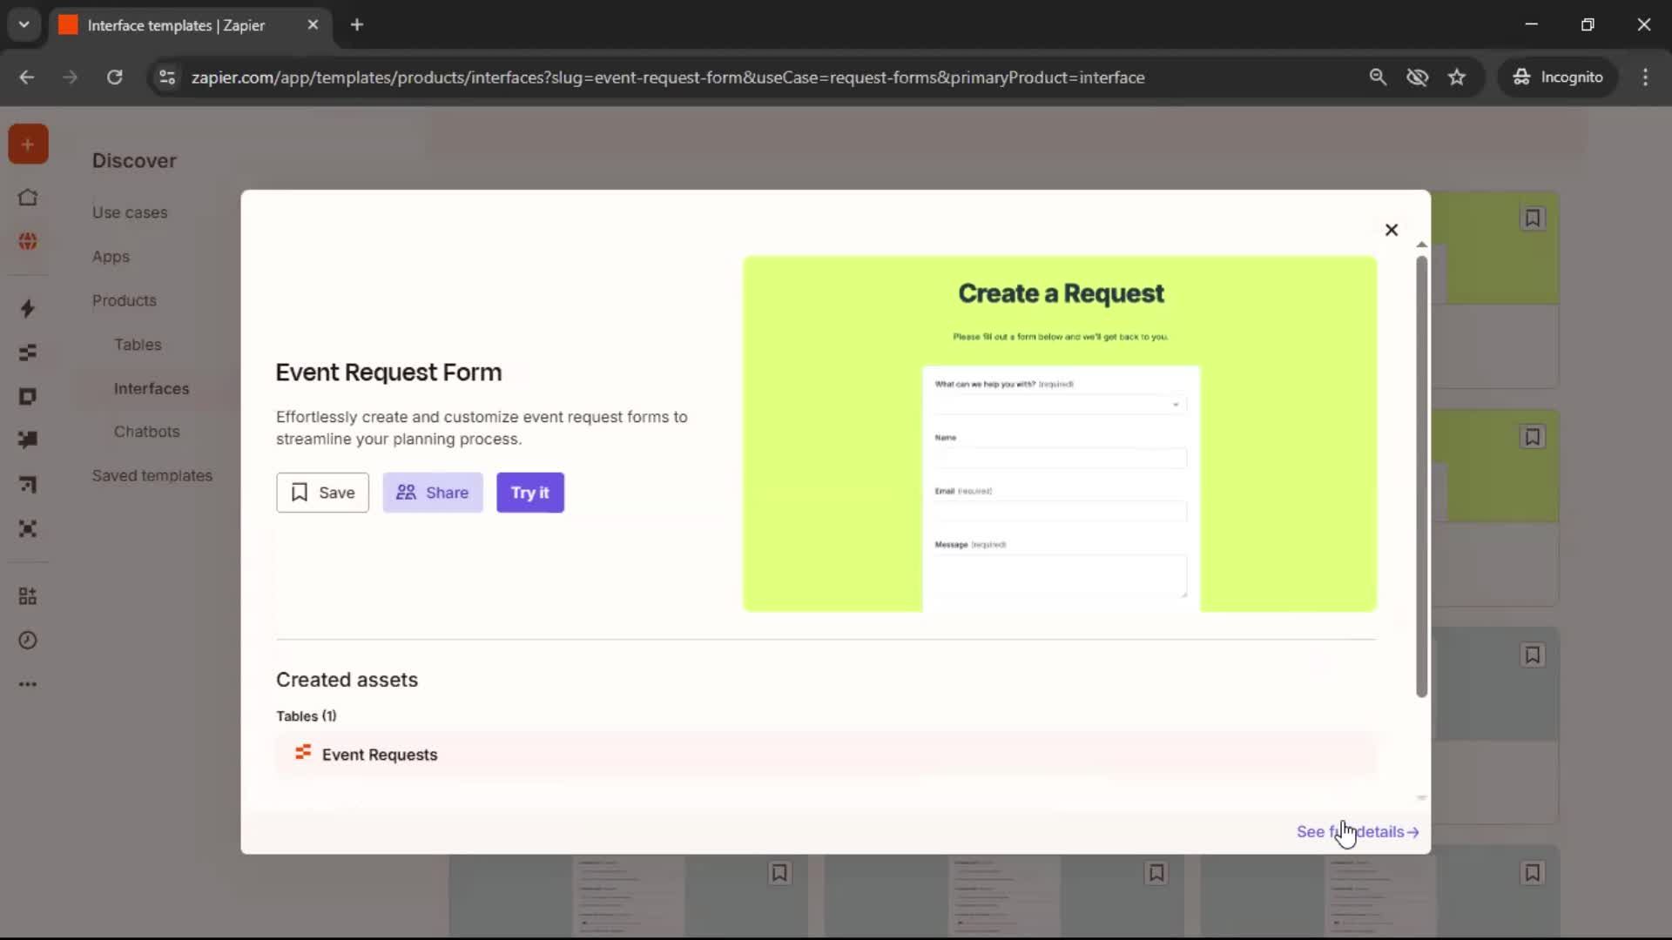Click the dialog vertical scrollbar
The height and width of the screenshot is (940, 1672).
(1421, 477)
